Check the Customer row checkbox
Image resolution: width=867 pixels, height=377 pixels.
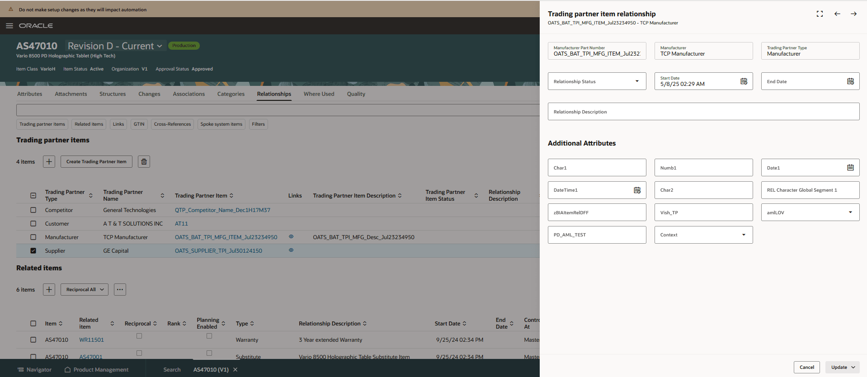click(x=33, y=223)
